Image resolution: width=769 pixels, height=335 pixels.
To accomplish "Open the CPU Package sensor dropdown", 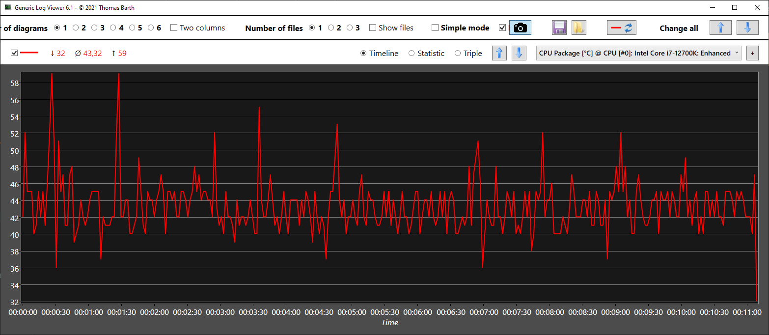I will click(x=638, y=53).
